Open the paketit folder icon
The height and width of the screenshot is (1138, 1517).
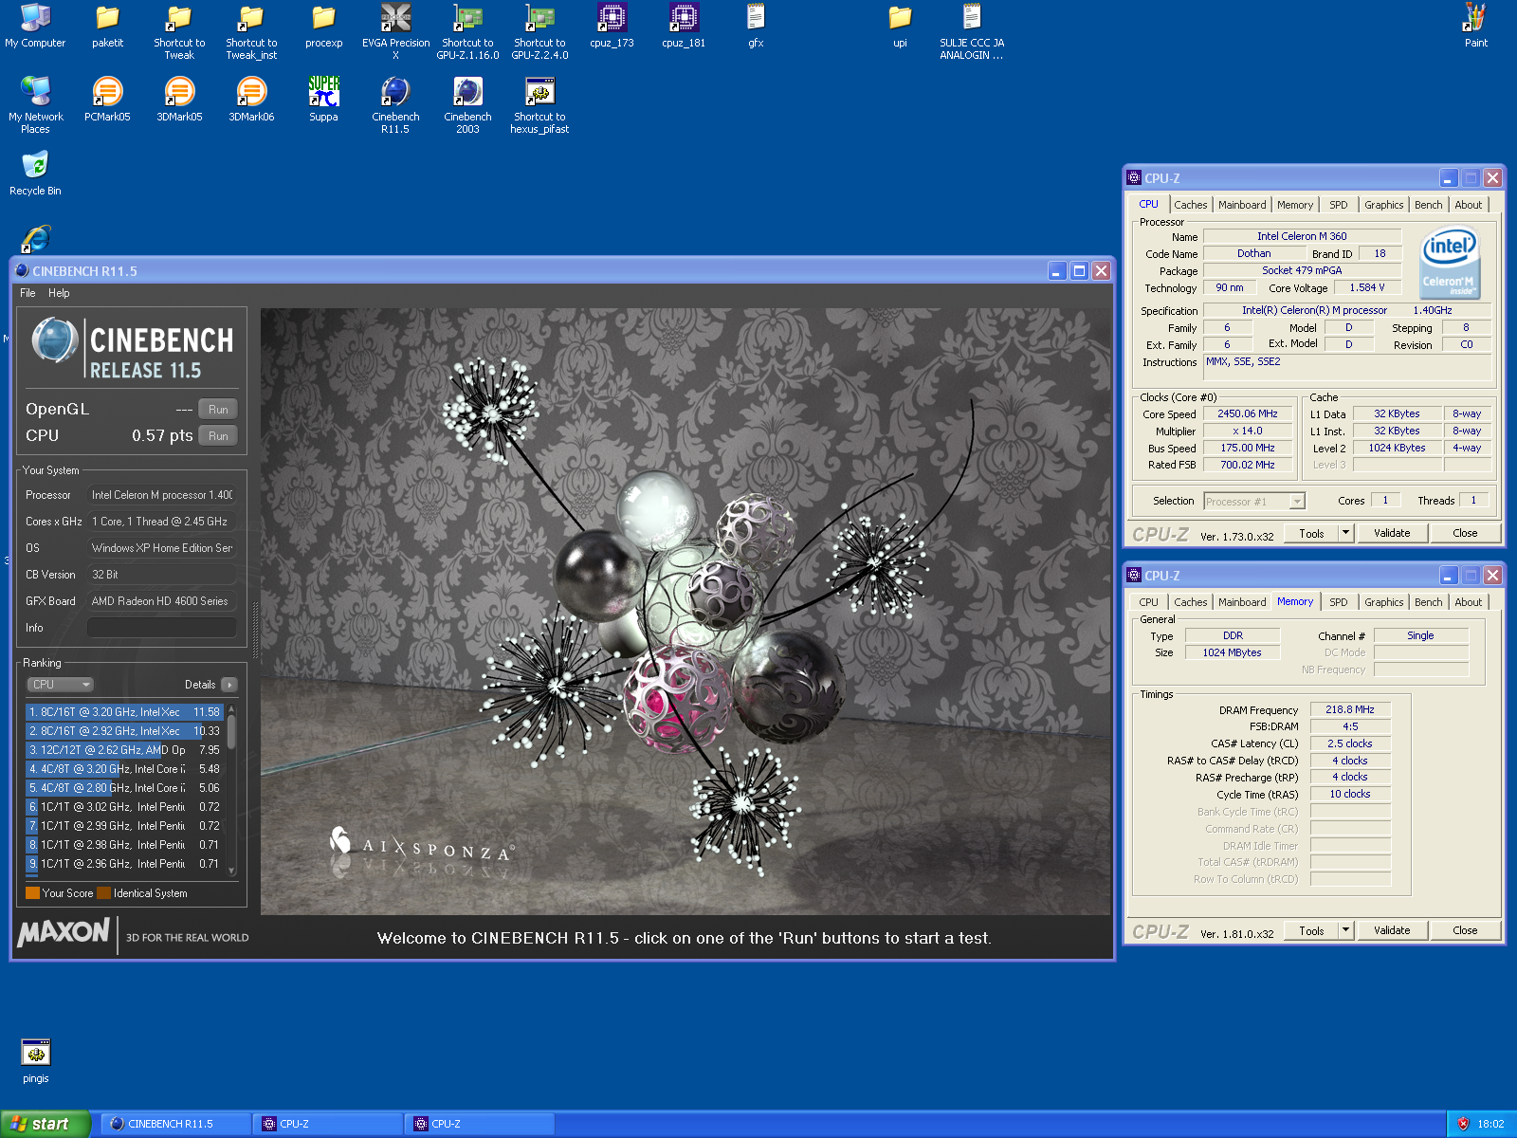pyautogui.click(x=107, y=26)
